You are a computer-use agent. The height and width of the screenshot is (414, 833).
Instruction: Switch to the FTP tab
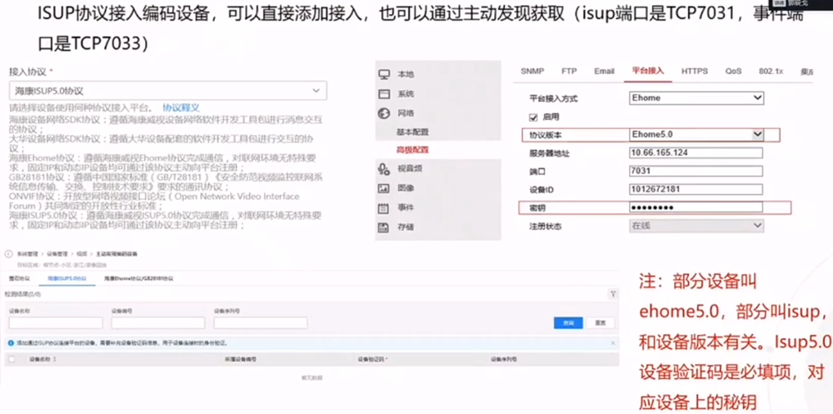[x=569, y=71]
